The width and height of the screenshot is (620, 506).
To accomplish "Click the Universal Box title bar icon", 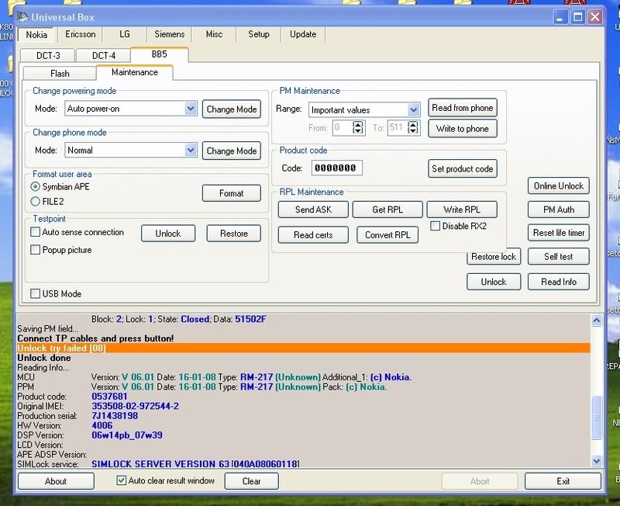I will (22, 17).
